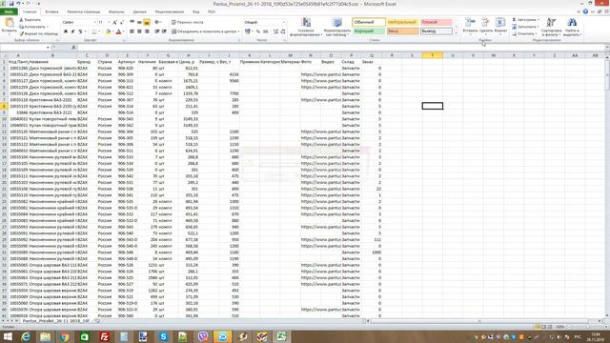Align cell content to top
610x343 pixels.
132,22
